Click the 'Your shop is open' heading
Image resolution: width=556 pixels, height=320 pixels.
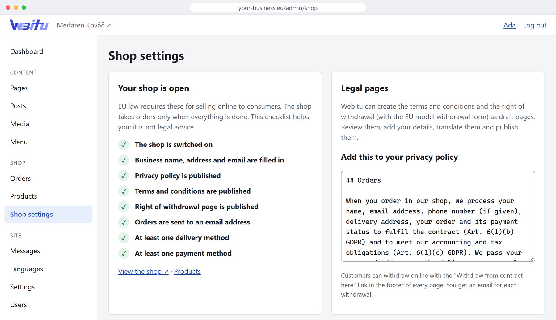(154, 88)
